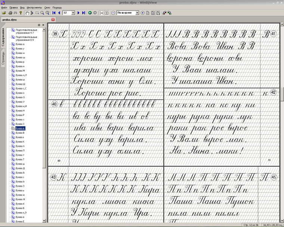Click the Print toolbar icon
This screenshot has width=284, height=227.
[10, 13]
